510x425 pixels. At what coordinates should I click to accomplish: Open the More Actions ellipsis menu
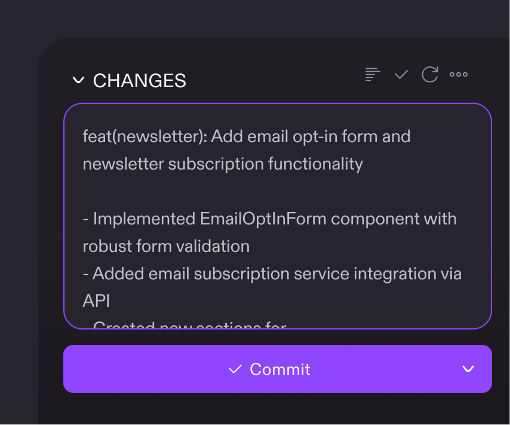pos(458,74)
